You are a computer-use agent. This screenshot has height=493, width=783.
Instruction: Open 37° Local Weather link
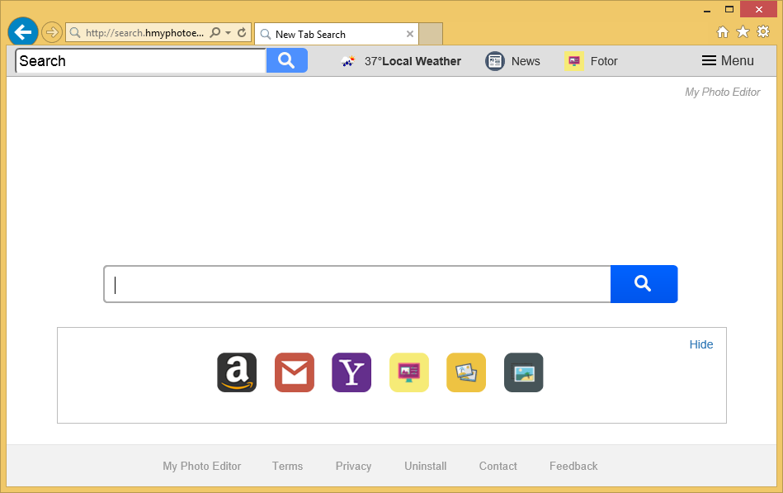coord(413,61)
